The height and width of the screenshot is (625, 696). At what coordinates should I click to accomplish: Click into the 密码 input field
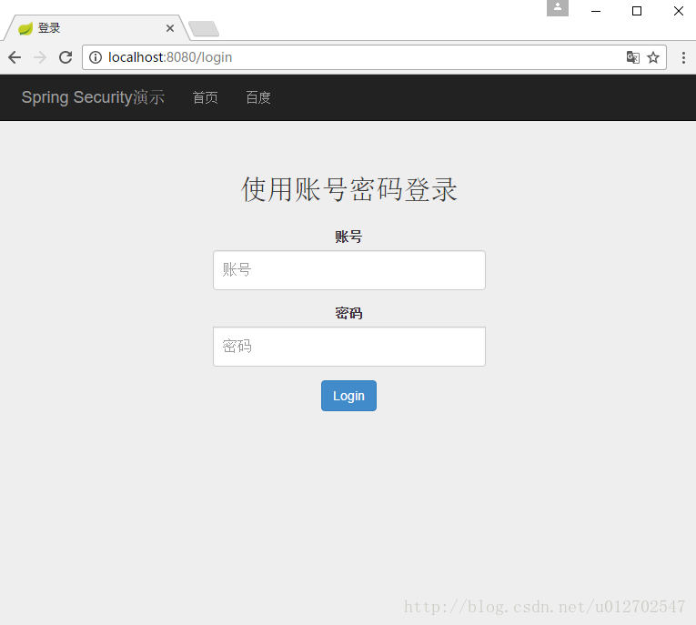click(349, 347)
